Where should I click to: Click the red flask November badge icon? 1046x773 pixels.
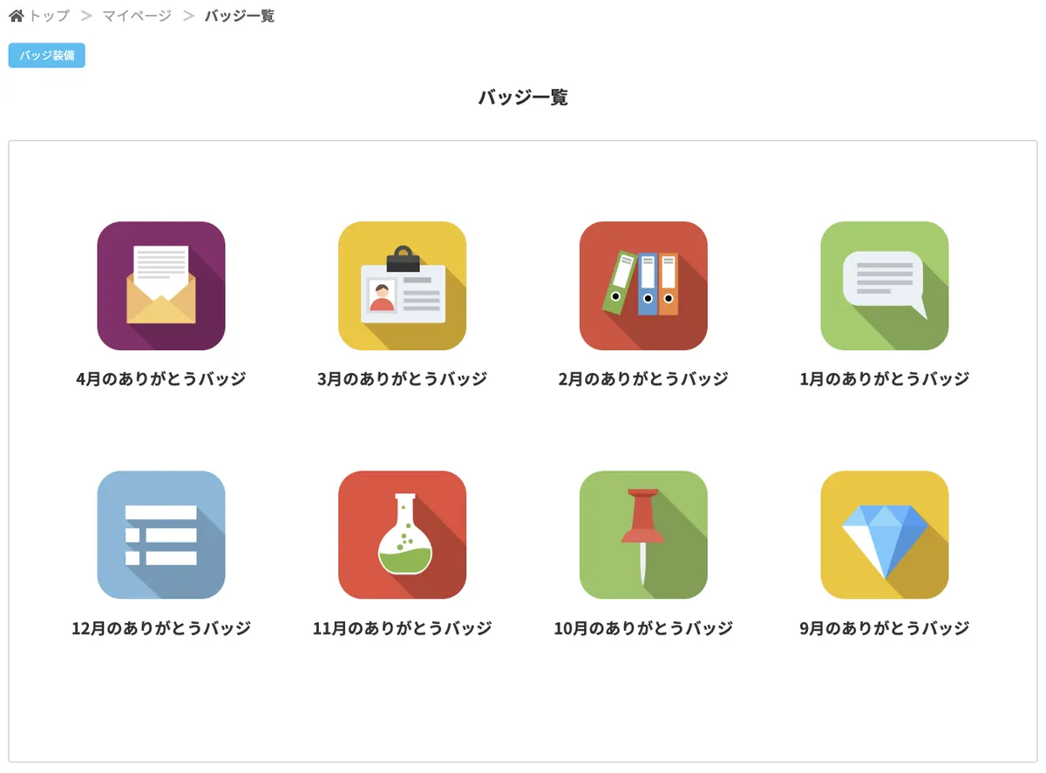pyautogui.click(x=402, y=535)
